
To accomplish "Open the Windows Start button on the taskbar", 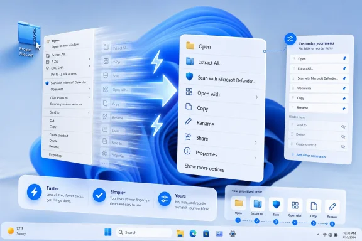I will click(107, 232).
